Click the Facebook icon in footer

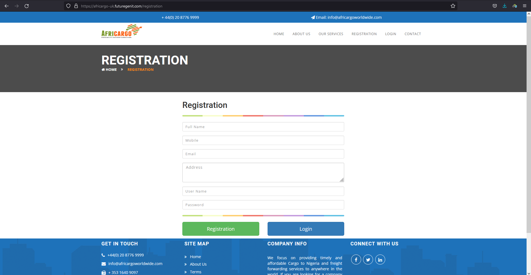(x=356, y=260)
